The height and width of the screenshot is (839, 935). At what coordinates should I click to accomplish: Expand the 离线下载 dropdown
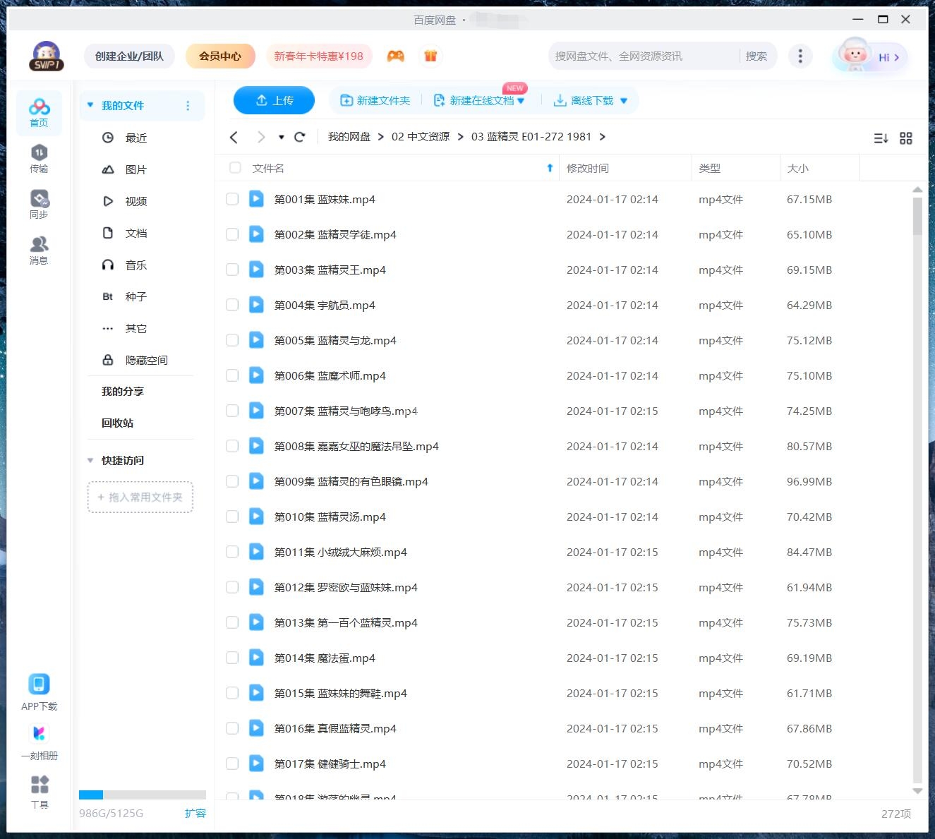pyautogui.click(x=623, y=100)
